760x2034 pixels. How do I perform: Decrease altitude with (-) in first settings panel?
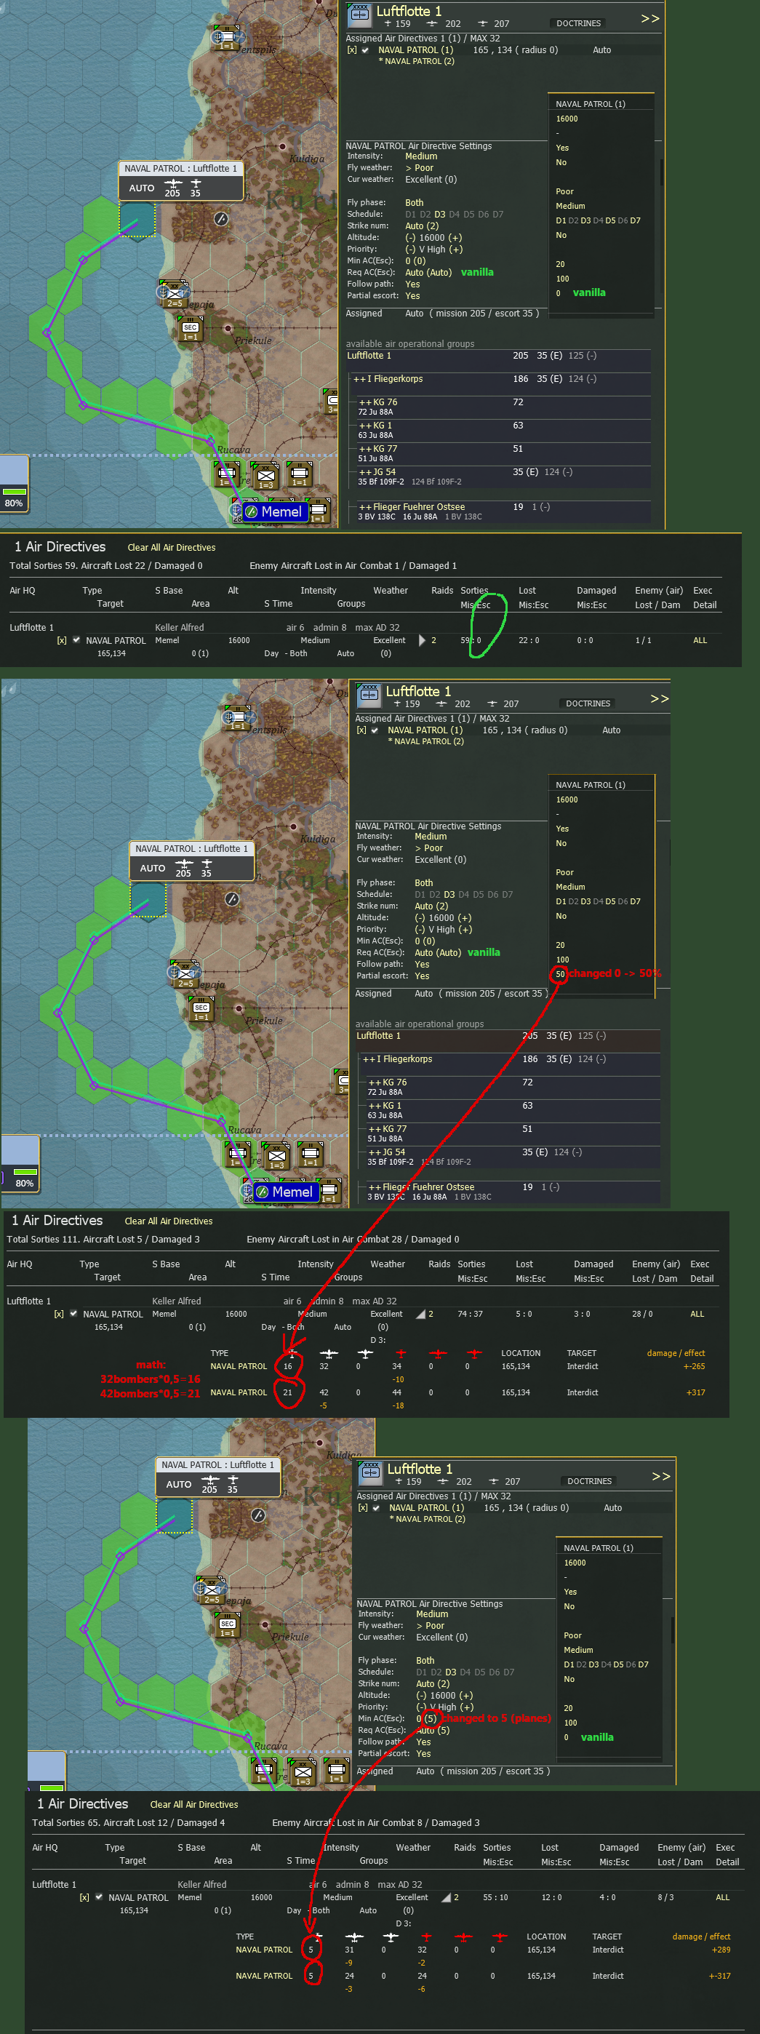(x=410, y=238)
